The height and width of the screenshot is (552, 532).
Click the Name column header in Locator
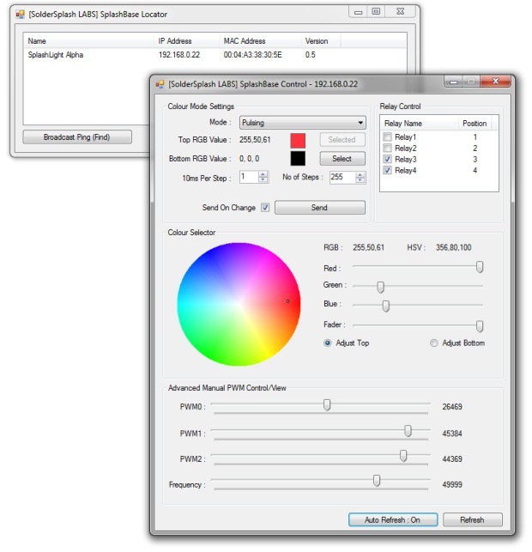88,41
